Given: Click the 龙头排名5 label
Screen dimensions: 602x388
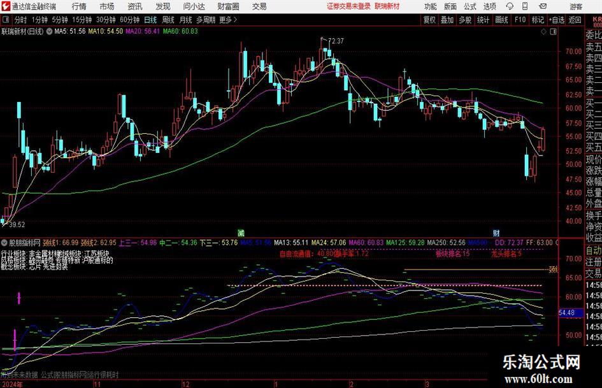Looking at the screenshot, I should pos(506,254).
